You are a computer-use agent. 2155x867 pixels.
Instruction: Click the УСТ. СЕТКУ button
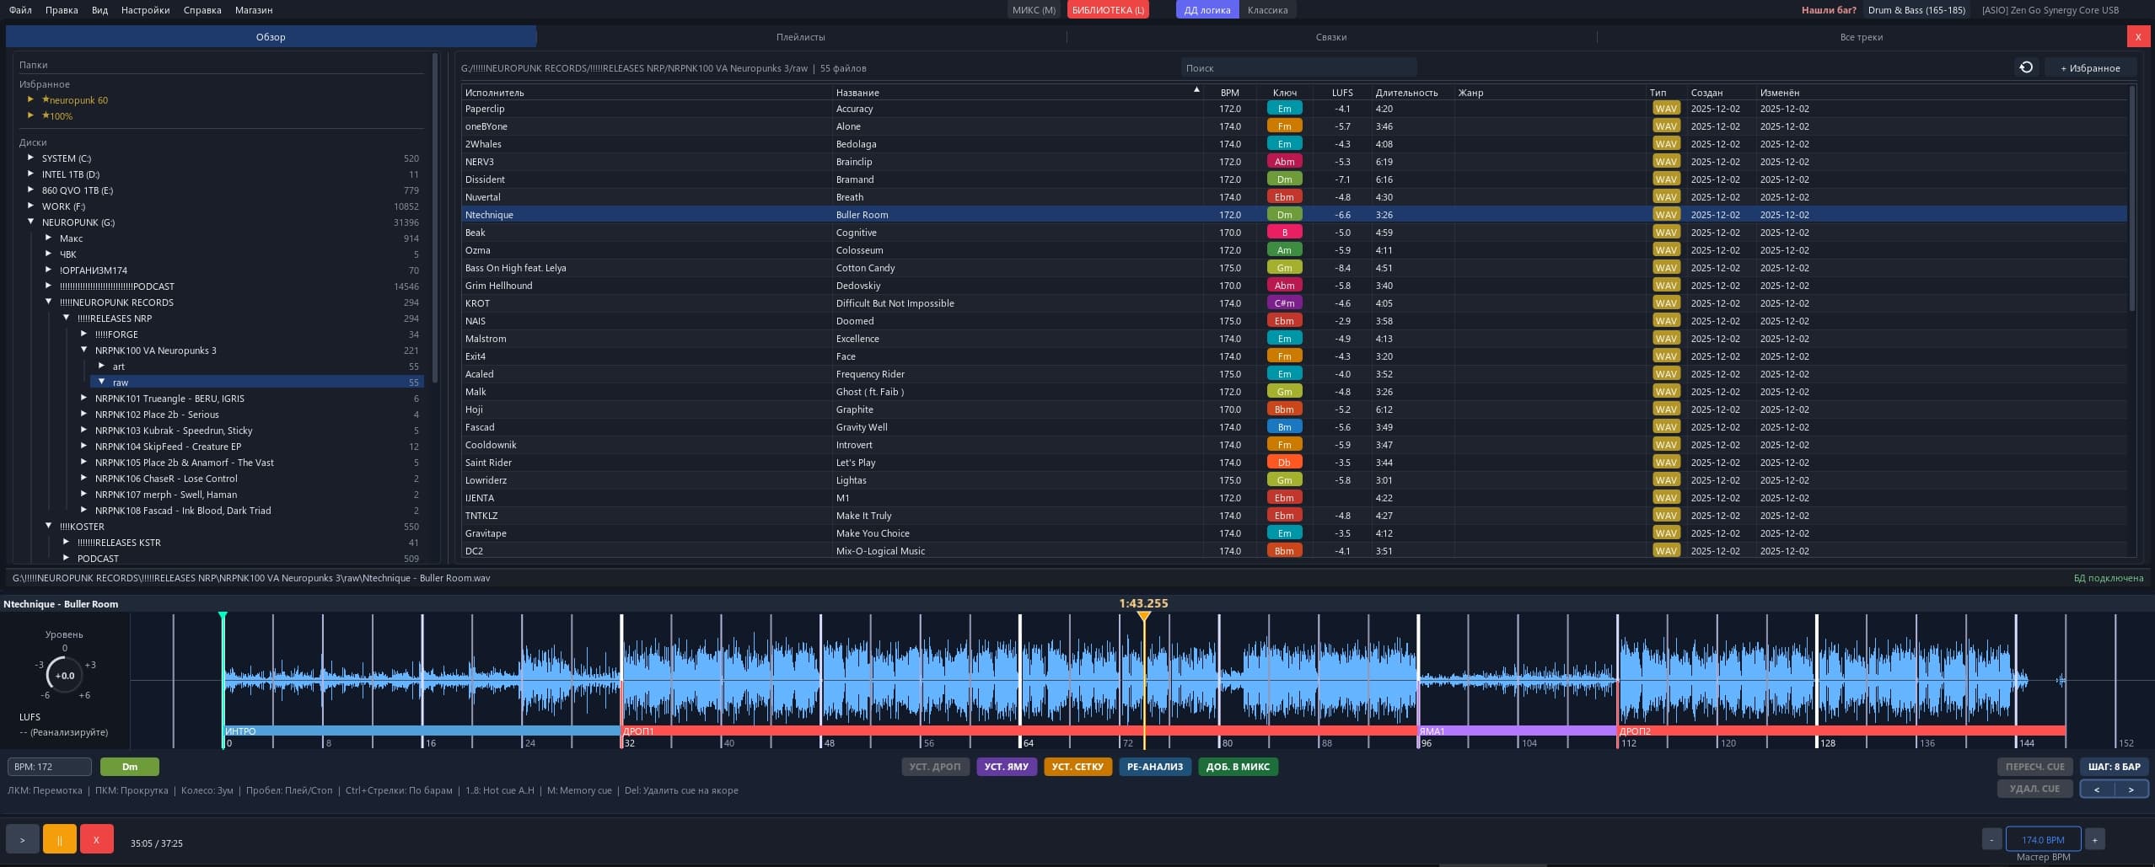(1077, 767)
